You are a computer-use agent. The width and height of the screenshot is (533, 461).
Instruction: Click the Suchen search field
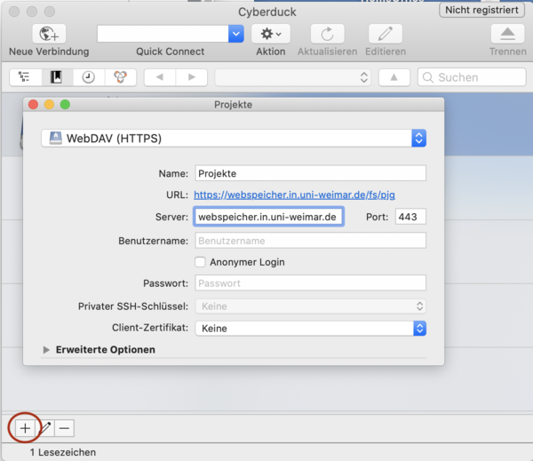472,77
